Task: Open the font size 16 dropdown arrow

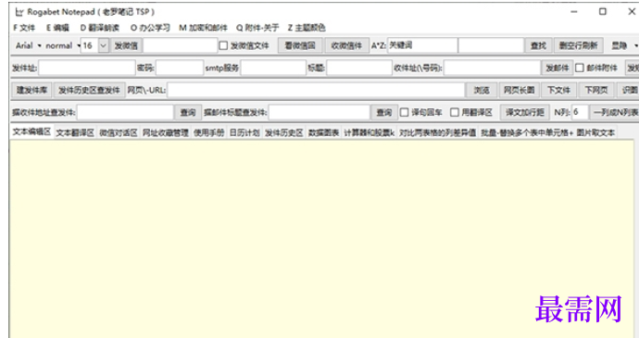Action: coord(104,45)
